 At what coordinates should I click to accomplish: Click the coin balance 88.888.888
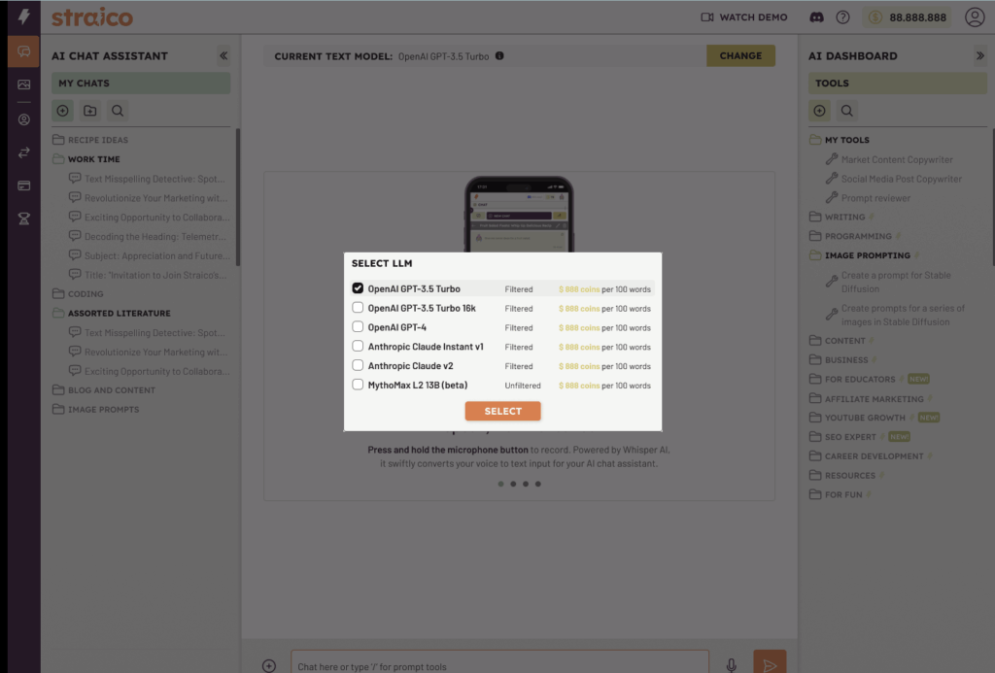909,17
